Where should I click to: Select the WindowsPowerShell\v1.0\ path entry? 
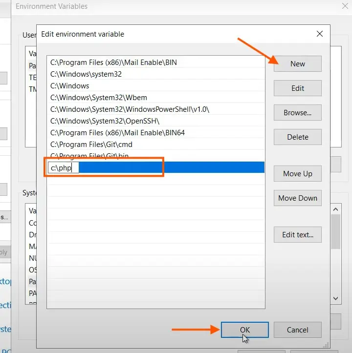156,109
